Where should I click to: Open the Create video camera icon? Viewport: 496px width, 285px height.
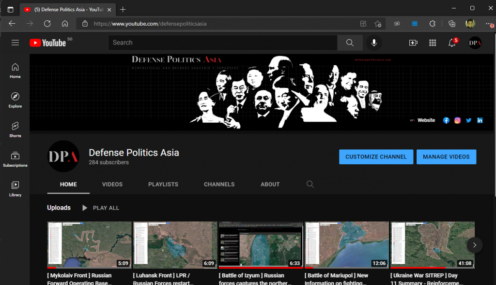tap(413, 43)
